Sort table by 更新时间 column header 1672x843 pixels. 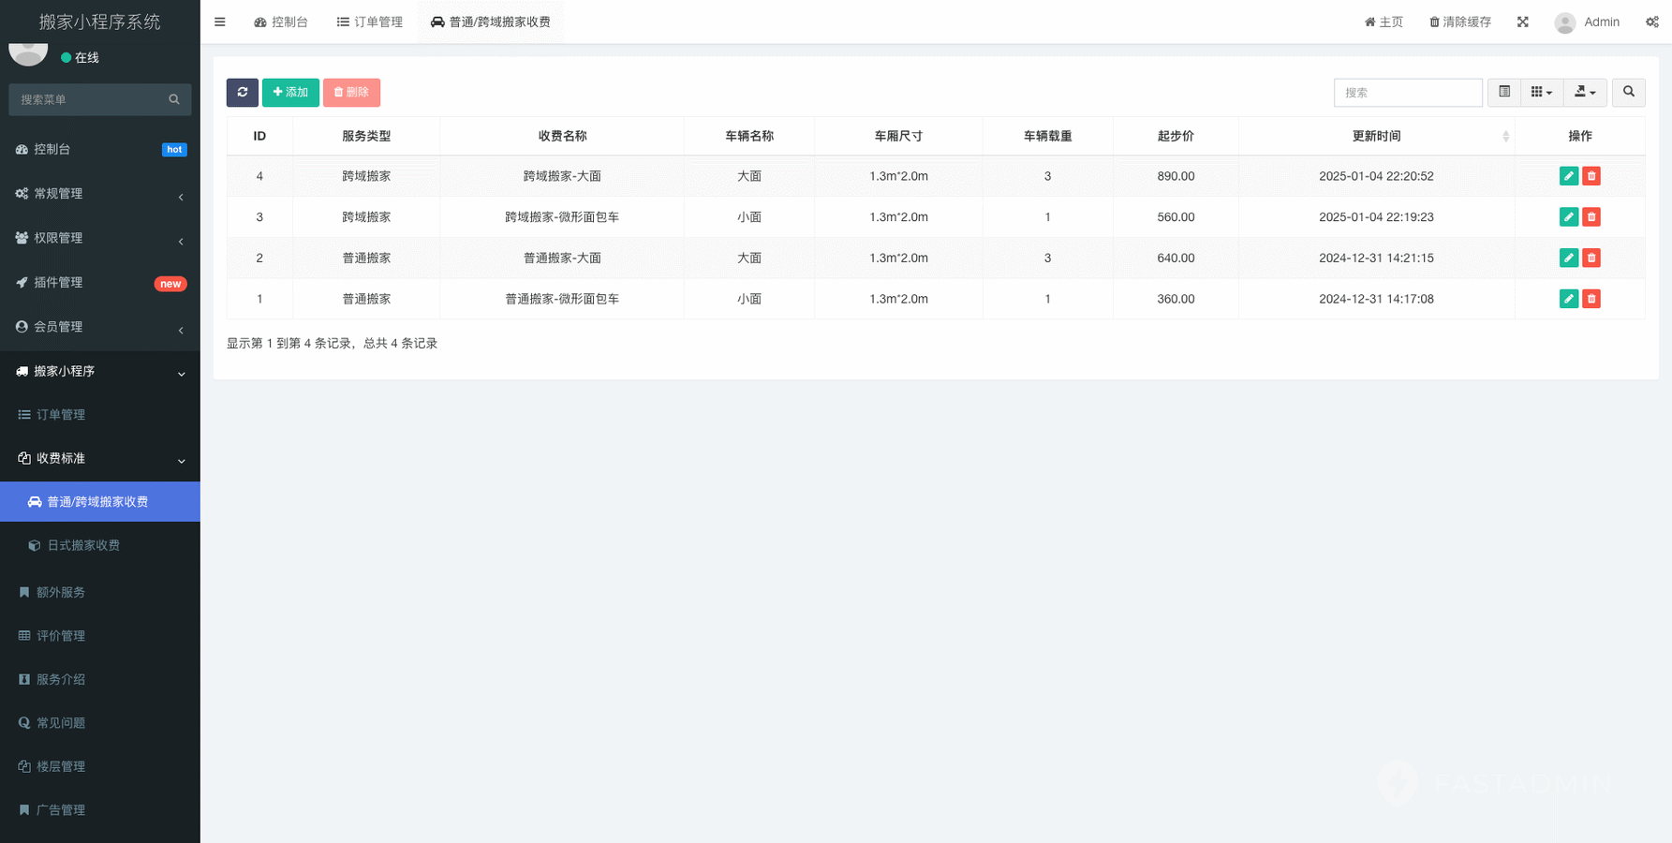pos(1376,136)
